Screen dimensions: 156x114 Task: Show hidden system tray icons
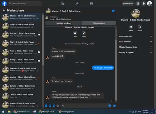click(x=130, y=112)
